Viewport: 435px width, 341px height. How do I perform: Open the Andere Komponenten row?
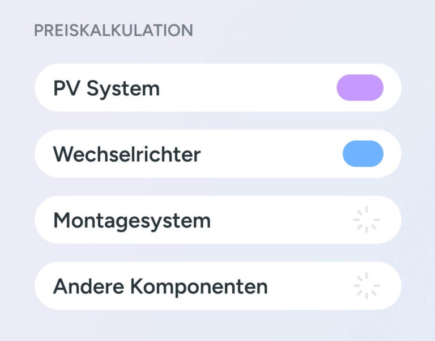click(217, 286)
